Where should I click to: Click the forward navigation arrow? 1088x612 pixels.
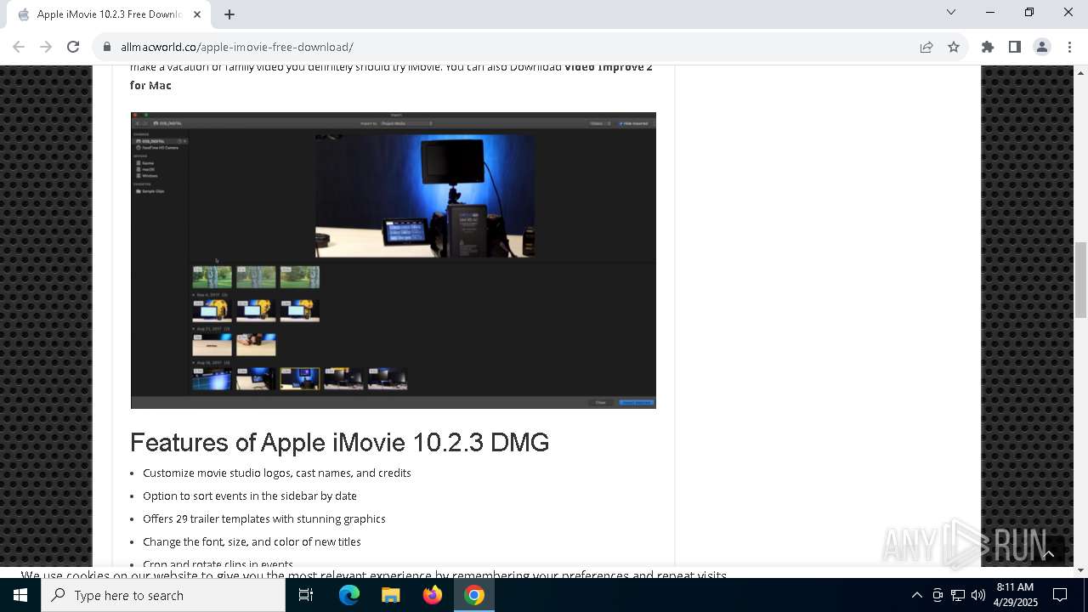click(x=46, y=47)
